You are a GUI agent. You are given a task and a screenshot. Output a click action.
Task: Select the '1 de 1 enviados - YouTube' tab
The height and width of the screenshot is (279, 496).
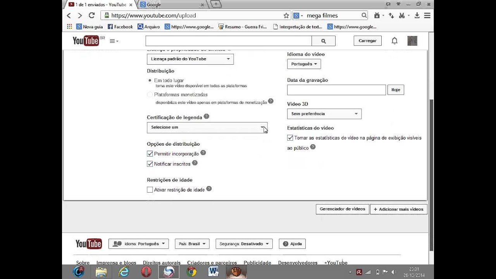click(x=100, y=5)
